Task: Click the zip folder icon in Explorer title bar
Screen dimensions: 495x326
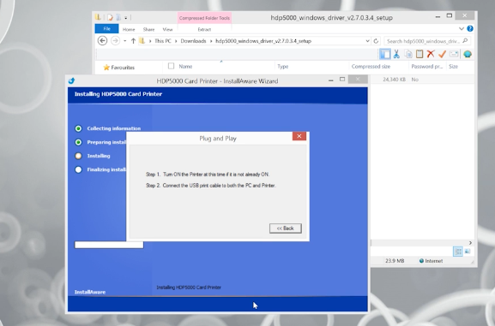Action: (98, 17)
